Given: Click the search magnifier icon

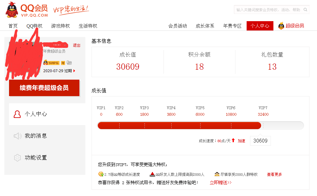Looking at the screenshot, I should click(x=305, y=10).
